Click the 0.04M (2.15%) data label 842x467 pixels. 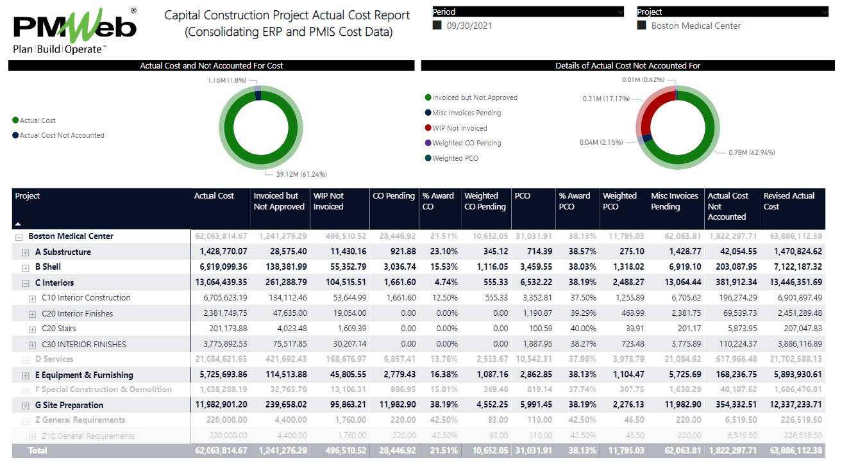tap(601, 142)
